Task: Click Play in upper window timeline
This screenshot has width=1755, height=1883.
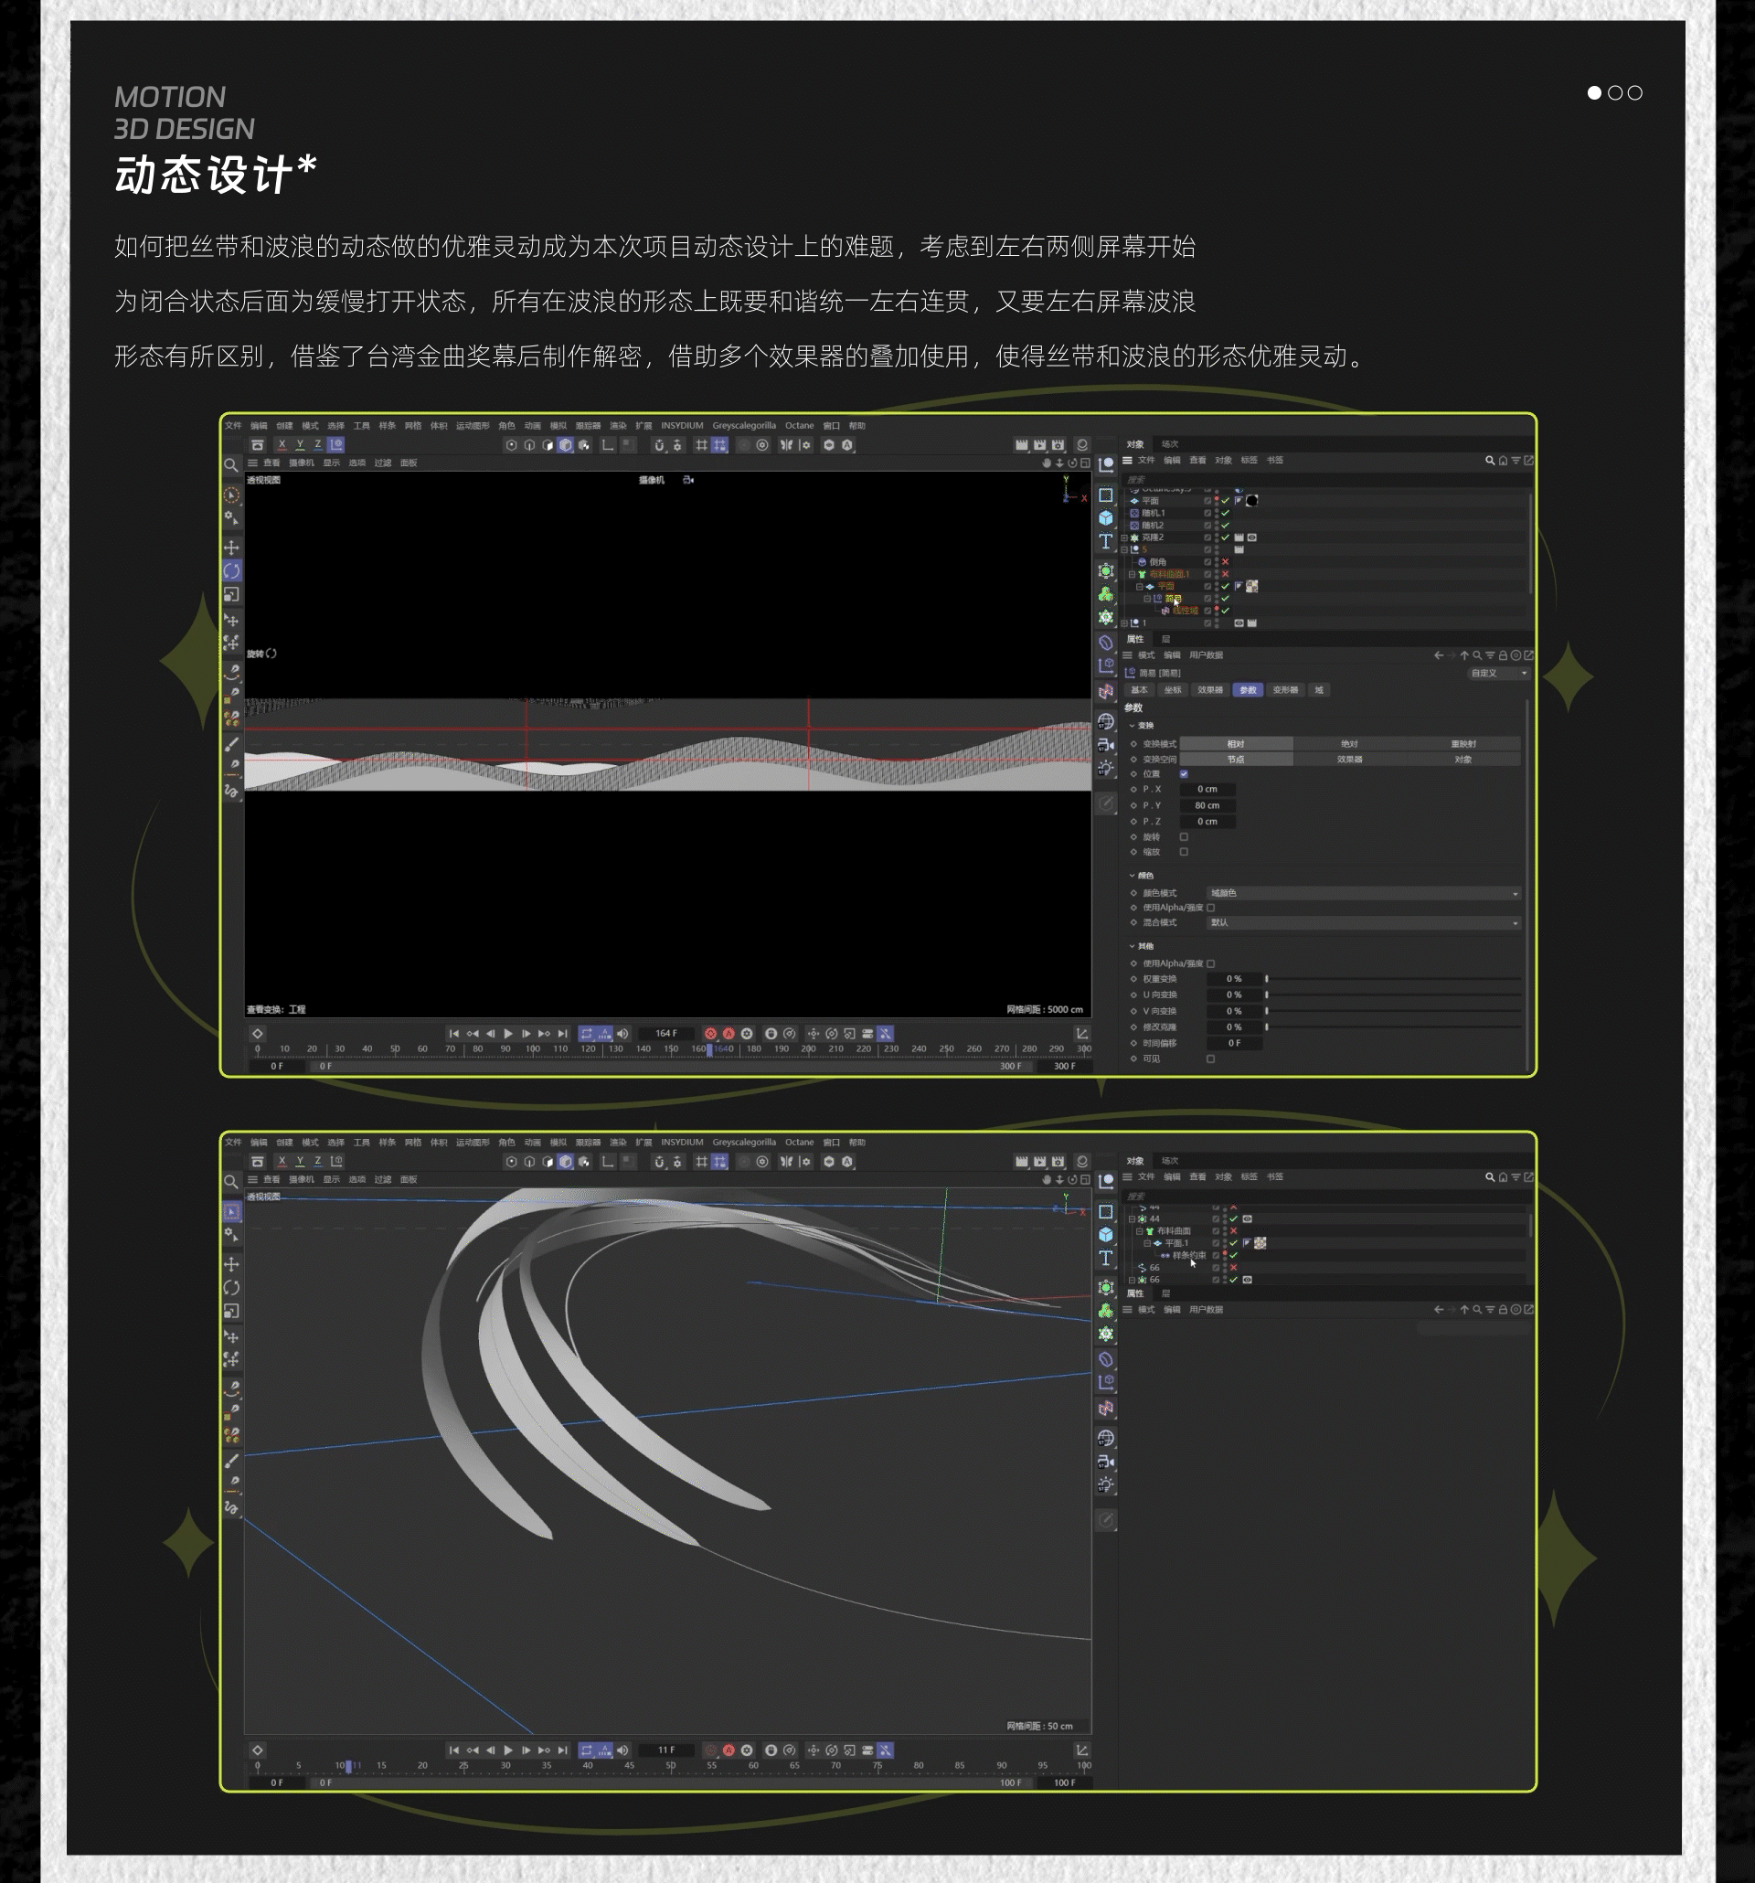Action: coord(507,1034)
